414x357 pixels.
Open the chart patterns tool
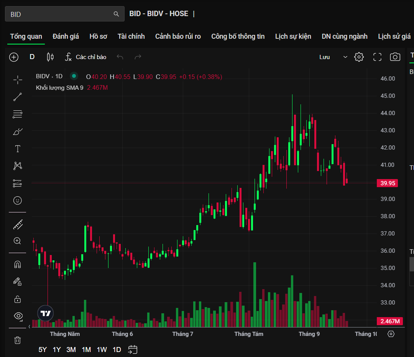(18, 166)
